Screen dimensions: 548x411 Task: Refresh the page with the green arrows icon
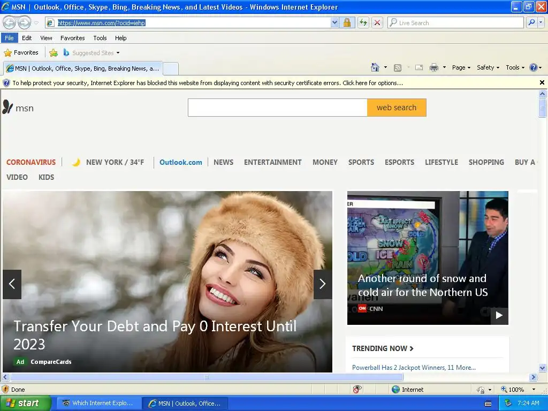(363, 22)
